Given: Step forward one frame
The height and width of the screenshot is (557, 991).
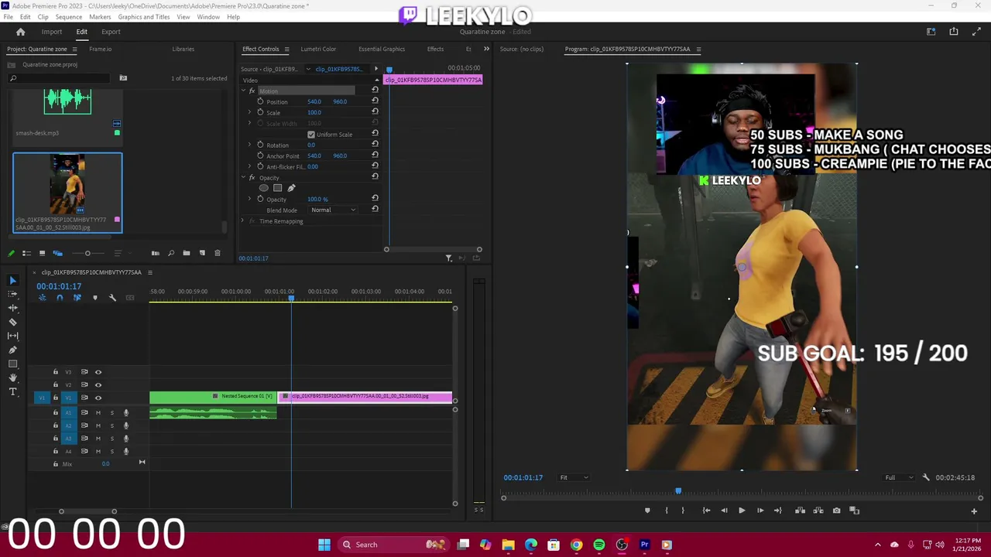Looking at the screenshot, I should point(760,511).
